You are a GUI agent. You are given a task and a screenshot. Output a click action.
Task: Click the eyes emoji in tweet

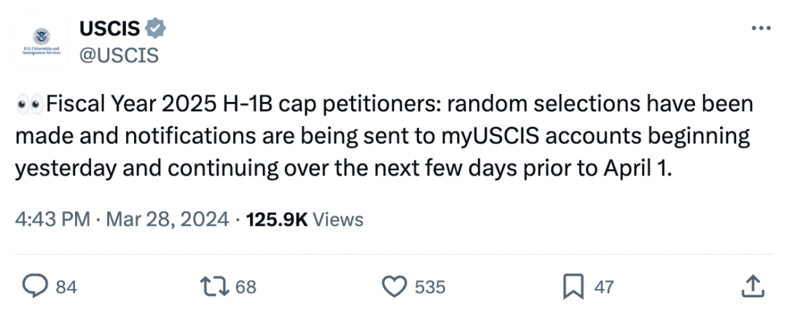(x=30, y=104)
